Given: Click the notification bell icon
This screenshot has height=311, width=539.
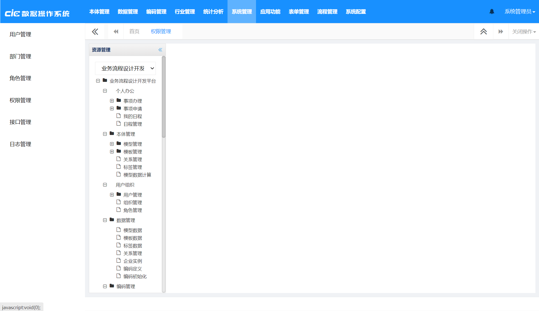Looking at the screenshot, I should click(x=491, y=12).
